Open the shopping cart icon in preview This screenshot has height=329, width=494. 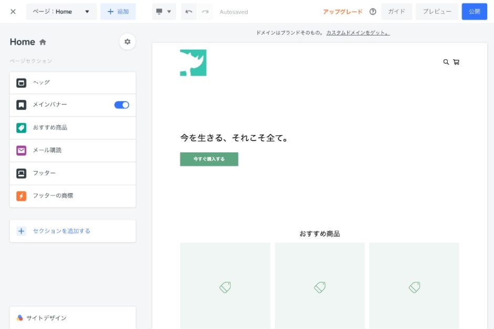(456, 62)
